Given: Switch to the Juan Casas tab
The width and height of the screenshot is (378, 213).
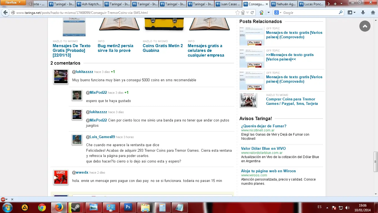Looking at the screenshot, I should pyautogui.click(x=228, y=4).
